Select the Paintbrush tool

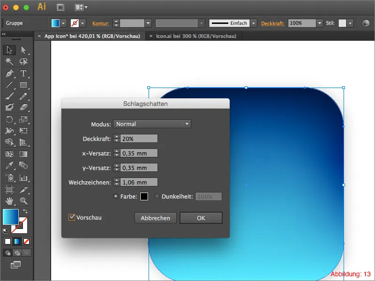(x=9, y=96)
